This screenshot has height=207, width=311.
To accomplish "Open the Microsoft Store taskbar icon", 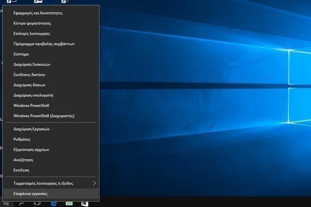I will 84,204.
